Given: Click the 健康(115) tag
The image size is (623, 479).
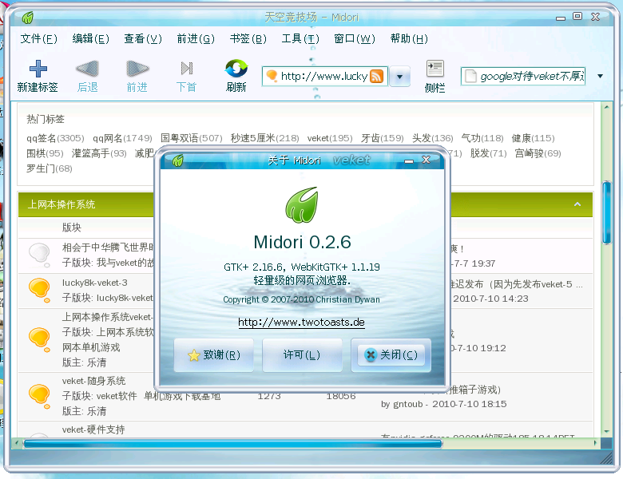Looking at the screenshot, I should coord(534,138).
